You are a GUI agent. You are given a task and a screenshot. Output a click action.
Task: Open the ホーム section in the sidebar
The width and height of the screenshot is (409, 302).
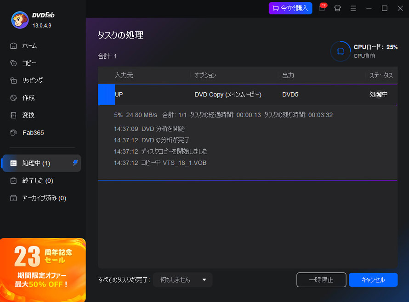pos(30,45)
